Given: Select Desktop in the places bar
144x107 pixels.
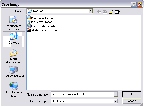Looking at the screenshot, I should click(x=14, y=40).
